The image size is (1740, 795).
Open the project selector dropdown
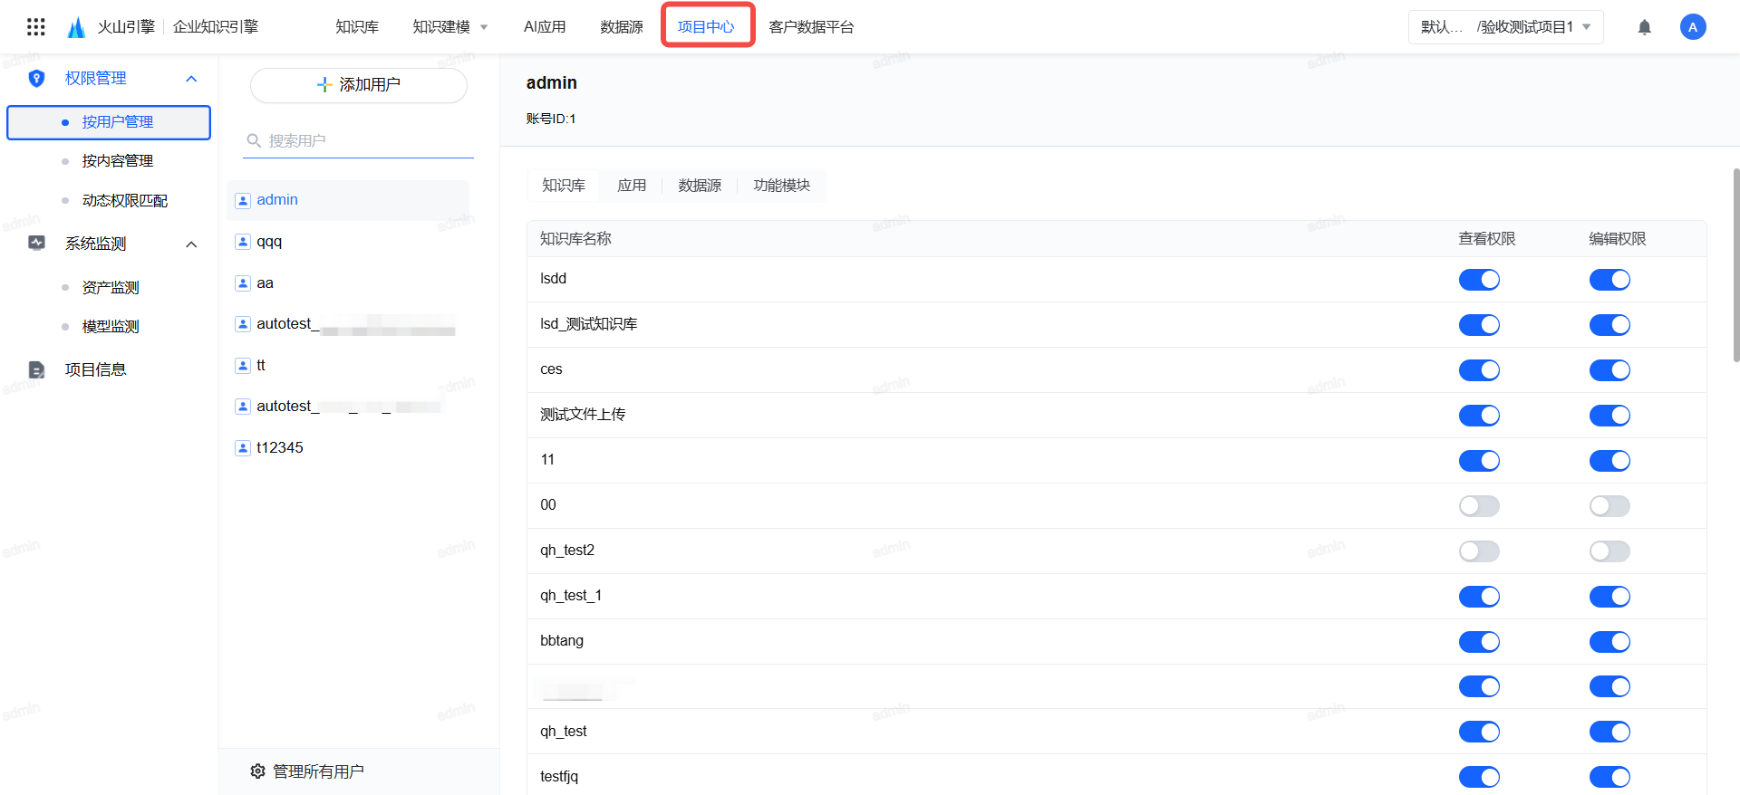(1505, 27)
